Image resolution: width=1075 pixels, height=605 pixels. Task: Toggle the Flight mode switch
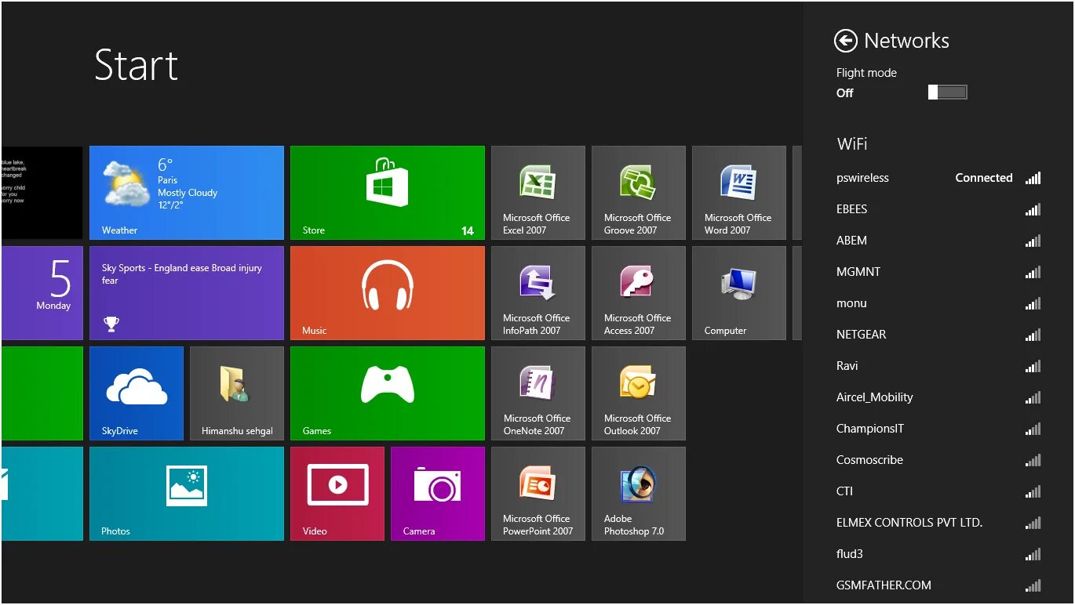point(947,92)
